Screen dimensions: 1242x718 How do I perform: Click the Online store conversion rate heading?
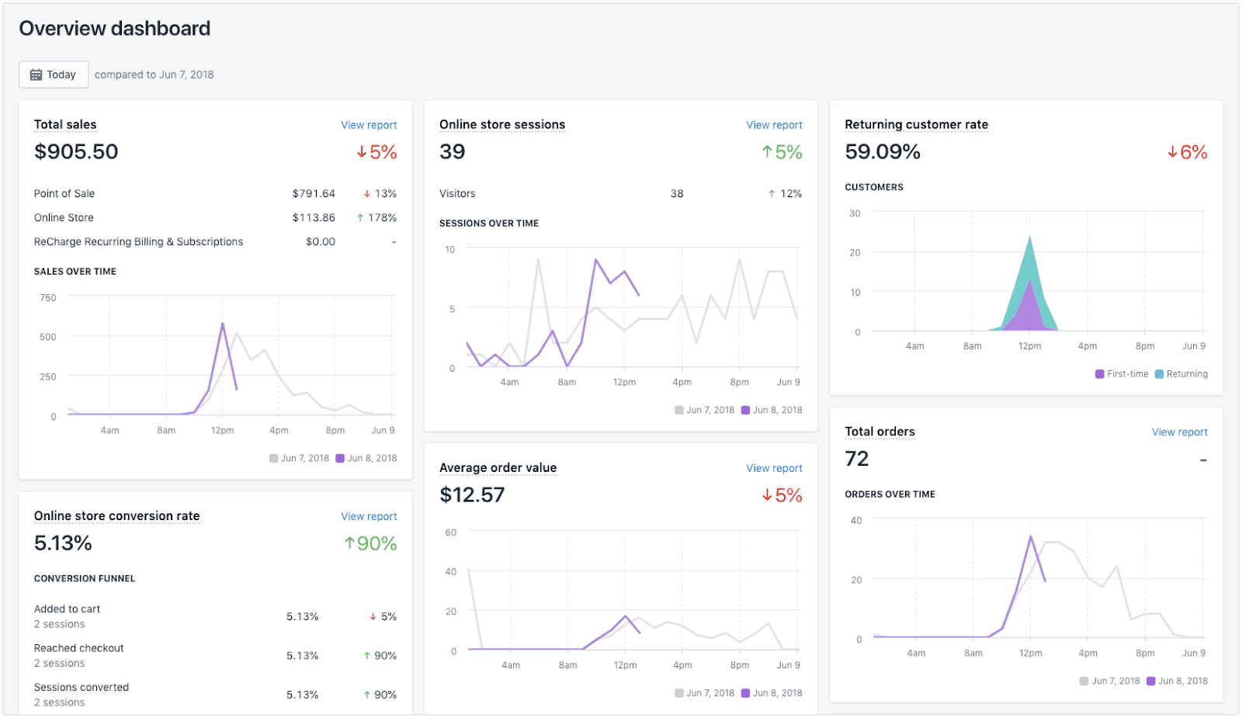click(116, 516)
